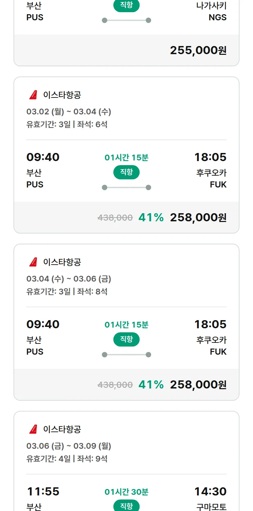
Task: Open the 03.04 (수) ~ 03.06 (금) date range
Action: coord(69,279)
